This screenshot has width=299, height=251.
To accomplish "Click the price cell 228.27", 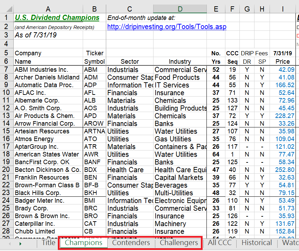I will [283, 116].
